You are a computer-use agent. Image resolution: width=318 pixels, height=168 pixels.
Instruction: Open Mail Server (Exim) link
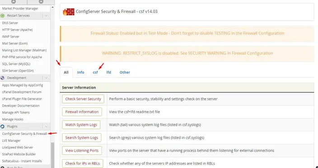pos(15,43)
